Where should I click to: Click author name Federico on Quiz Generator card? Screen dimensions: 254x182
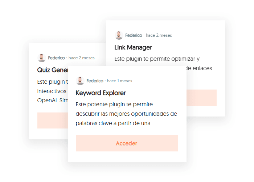coord(56,58)
